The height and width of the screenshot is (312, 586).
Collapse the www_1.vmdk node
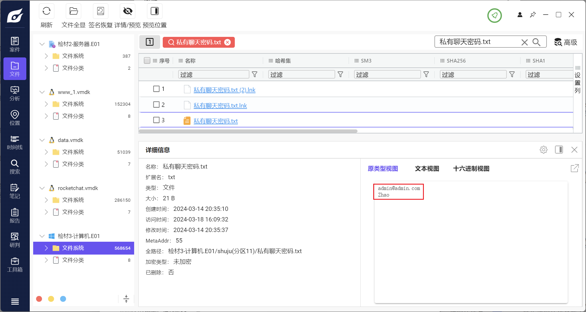click(x=42, y=92)
